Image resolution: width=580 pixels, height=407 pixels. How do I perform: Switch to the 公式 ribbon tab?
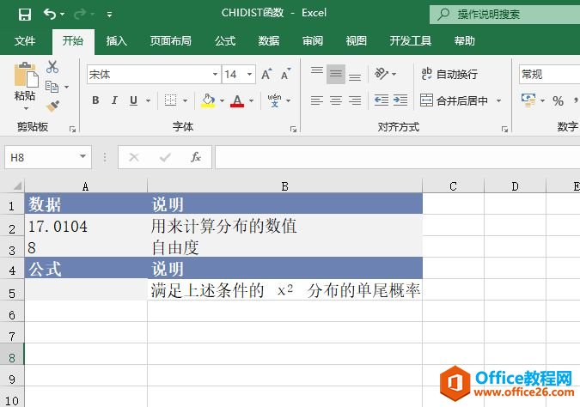point(225,40)
